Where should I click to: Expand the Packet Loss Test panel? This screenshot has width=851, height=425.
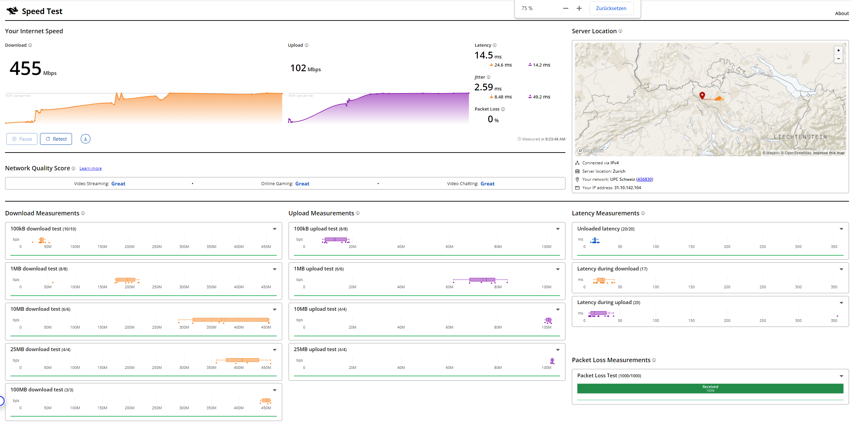pyautogui.click(x=841, y=376)
